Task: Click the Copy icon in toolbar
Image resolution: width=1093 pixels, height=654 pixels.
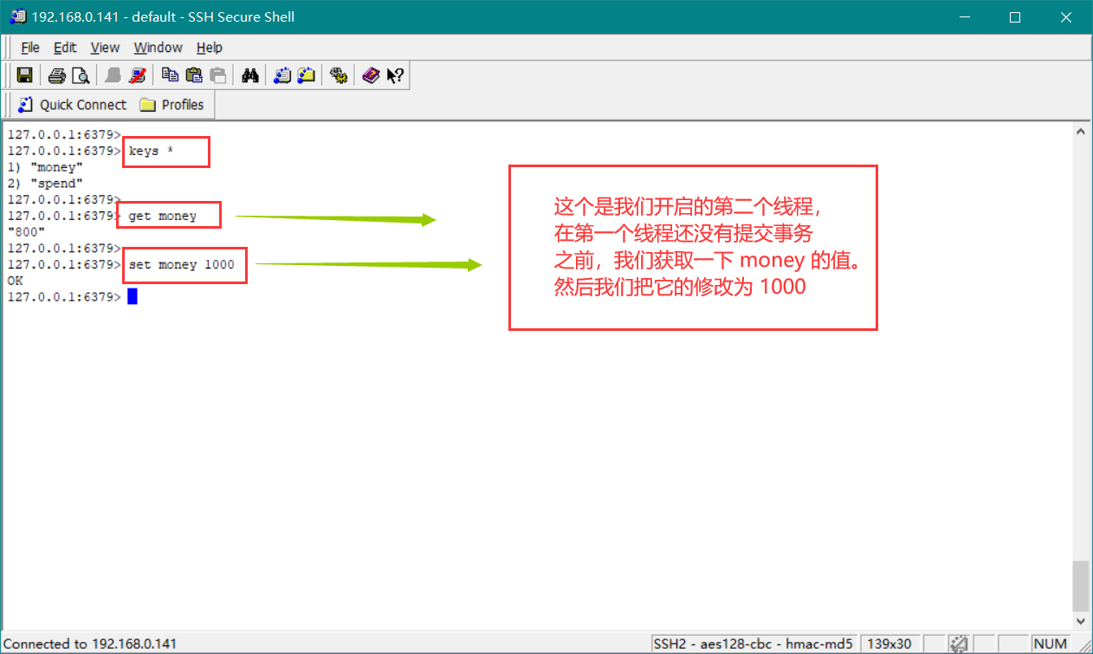Action: click(171, 75)
